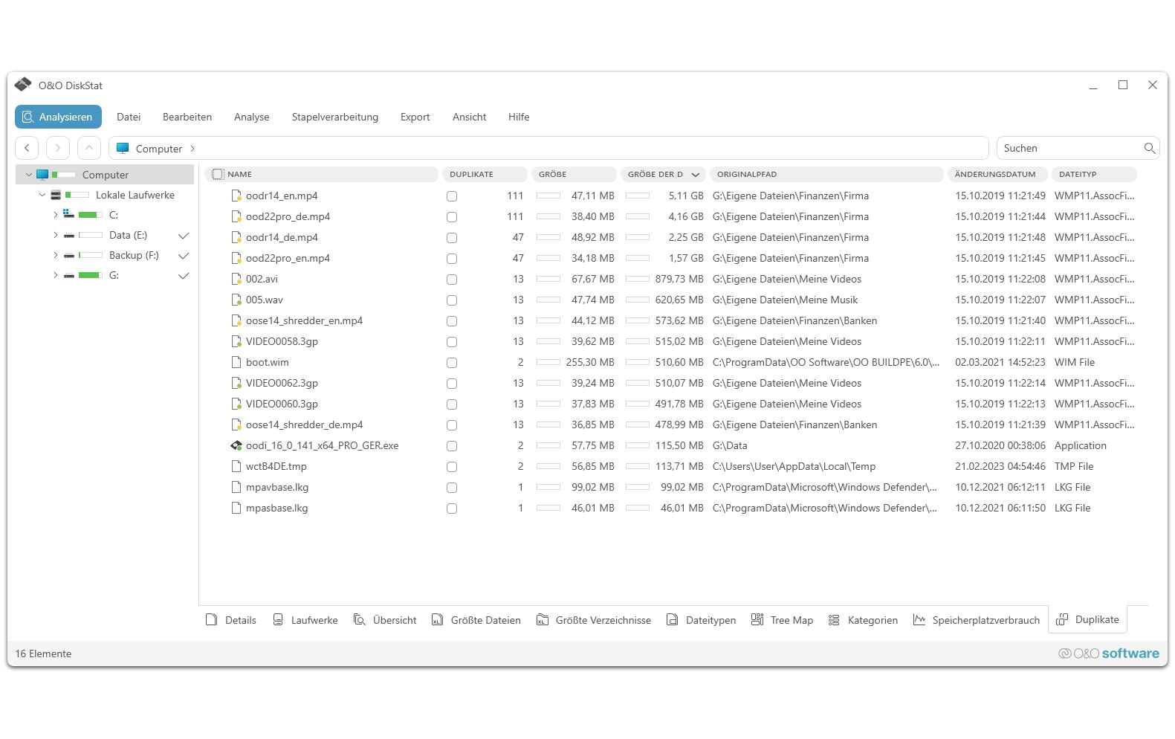Collapse the Computer tree node

pos(29,175)
